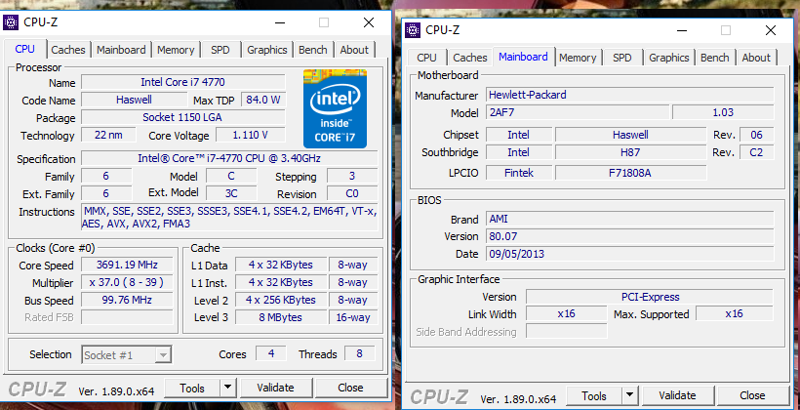
Task: Click L1 Data value 4 x 32 KBytes
Action: coord(280,265)
